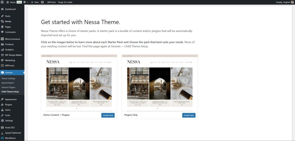295x141 pixels.
Task: Click the Comments icon in sidebar
Action: [2, 32]
